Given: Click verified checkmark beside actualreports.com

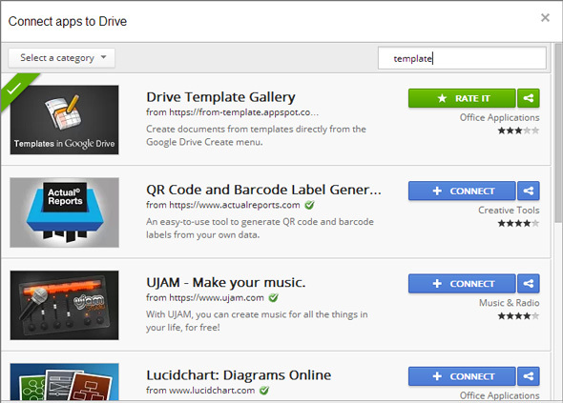Looking at the screenshot, I should tap(309, 205).
